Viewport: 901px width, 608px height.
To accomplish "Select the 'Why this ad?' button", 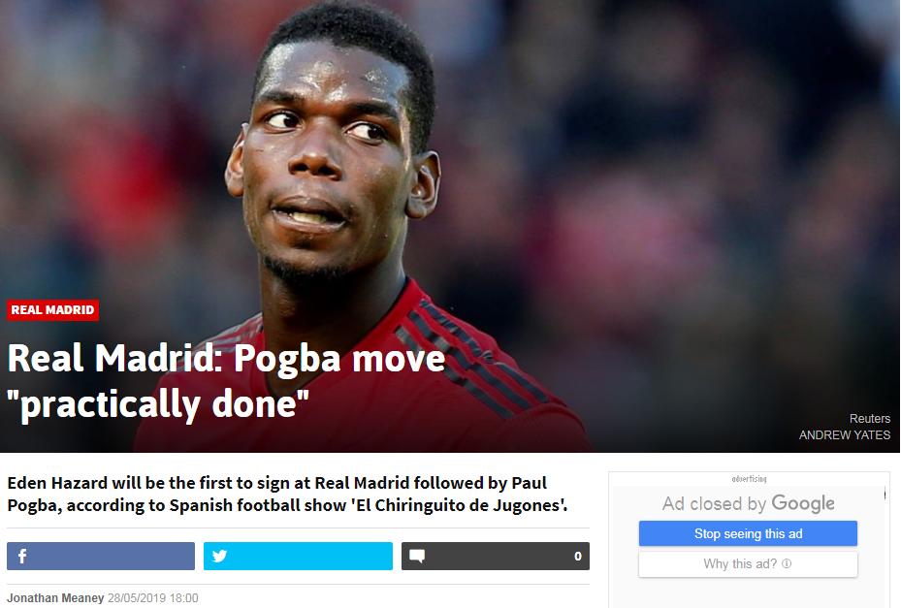I will click(748, 563).
